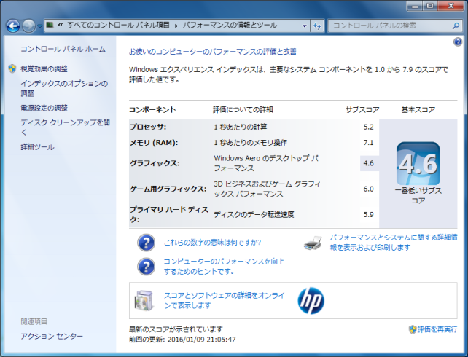This screenshot has height=357, width=468.
Task: Minimize the window
Action: pyautogui.click(x=415, y=5)
